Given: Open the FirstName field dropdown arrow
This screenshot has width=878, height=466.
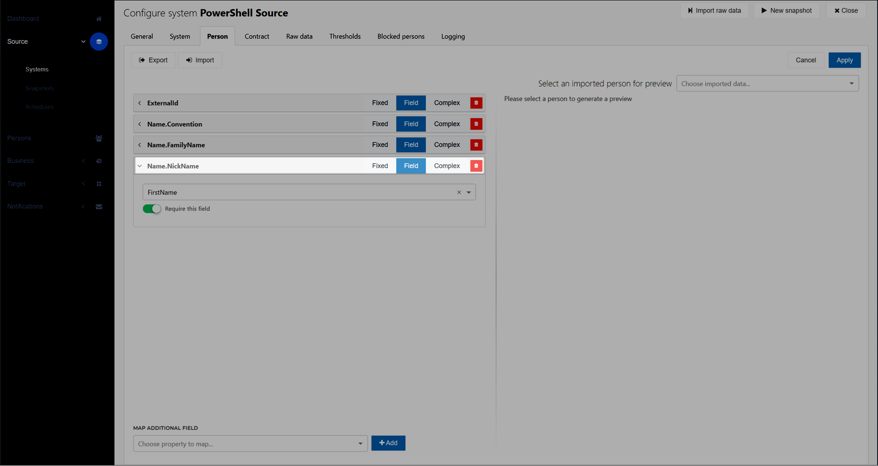Looking at the screenshot, I should [x=469, y=193].
